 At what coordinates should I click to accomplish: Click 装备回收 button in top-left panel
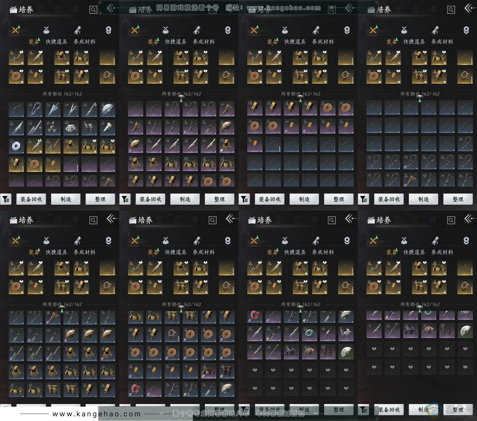point(31,199)
